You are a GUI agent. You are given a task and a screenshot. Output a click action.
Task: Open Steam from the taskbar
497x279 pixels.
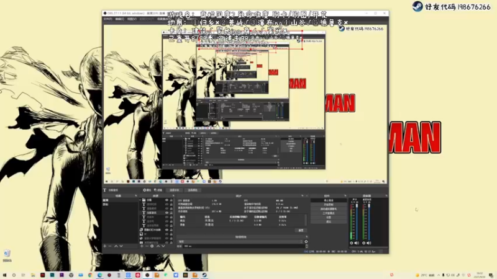[204, 275]
